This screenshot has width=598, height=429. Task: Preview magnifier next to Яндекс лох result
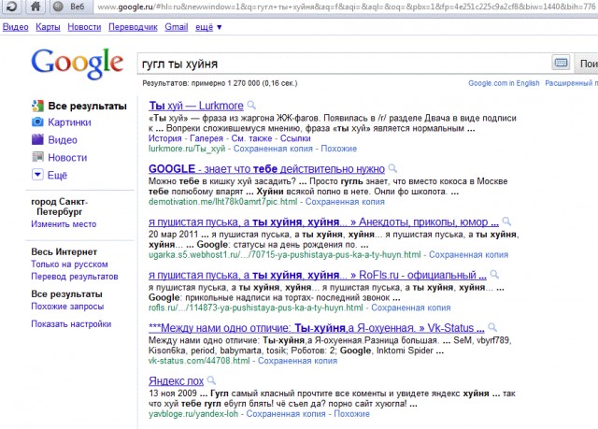tap(211, 380)
